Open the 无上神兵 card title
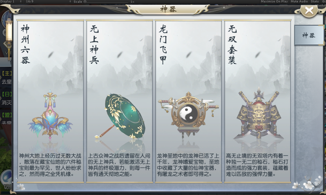The width and height of the screenshot is (326, 195). pyautogui.click(x=94, y=44)
